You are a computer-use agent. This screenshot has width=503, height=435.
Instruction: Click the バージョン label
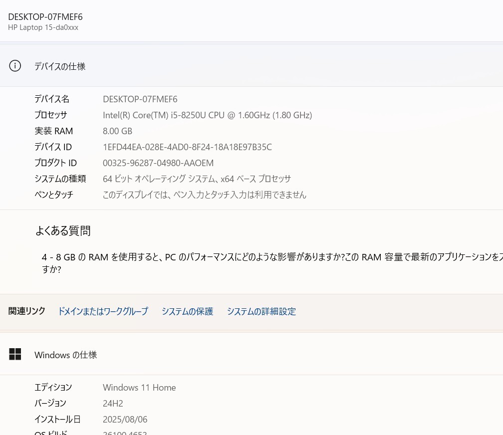(50, 403)
